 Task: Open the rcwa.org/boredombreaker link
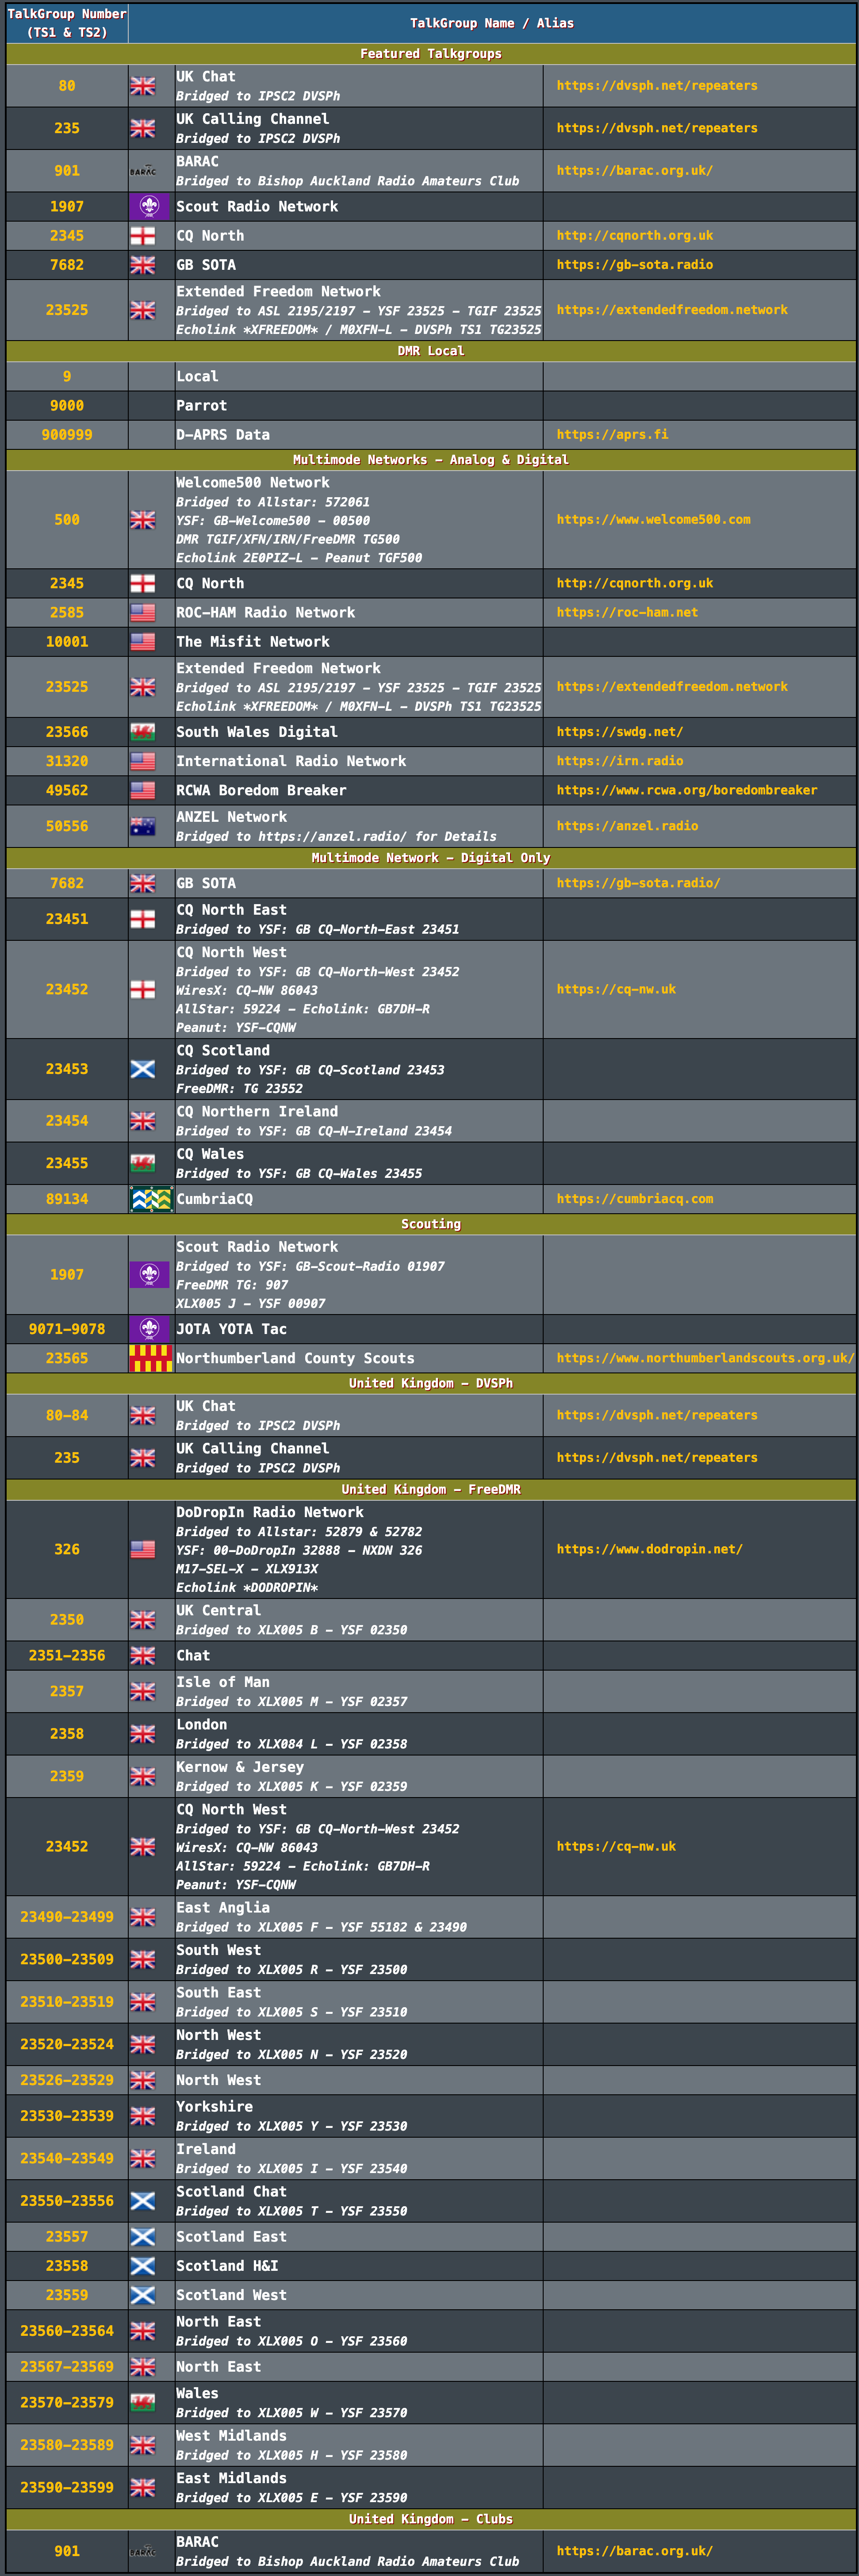pyautogui.click(x=687, y=790)
